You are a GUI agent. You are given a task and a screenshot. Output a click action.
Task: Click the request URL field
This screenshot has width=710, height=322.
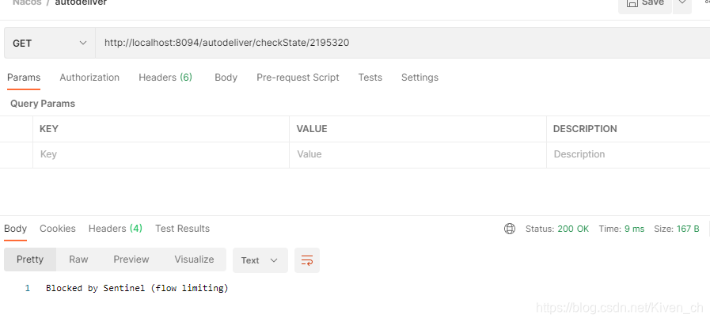[403, 43]
